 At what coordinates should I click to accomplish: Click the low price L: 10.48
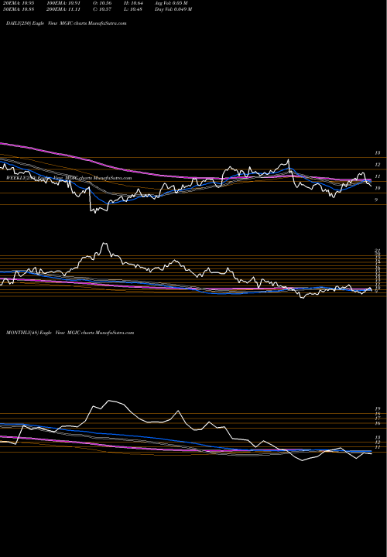click(132, 9)
